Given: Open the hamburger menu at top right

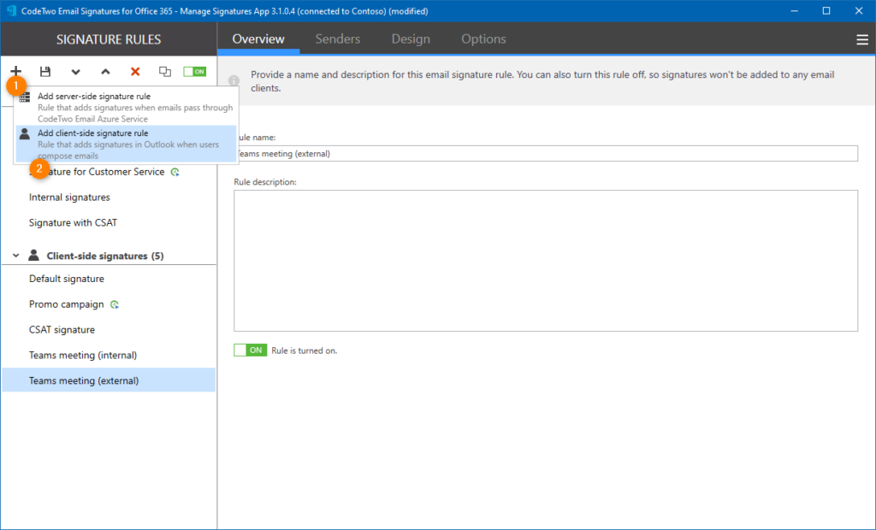Looking at the screenshot, I should pyautogui.click(x=861, y=39).
